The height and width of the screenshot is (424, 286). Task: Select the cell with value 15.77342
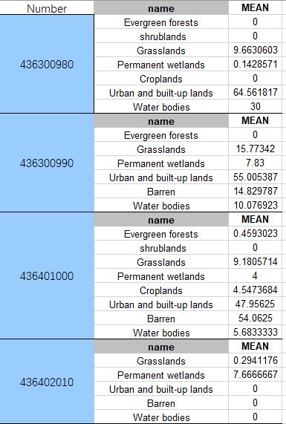coord(255,149)
